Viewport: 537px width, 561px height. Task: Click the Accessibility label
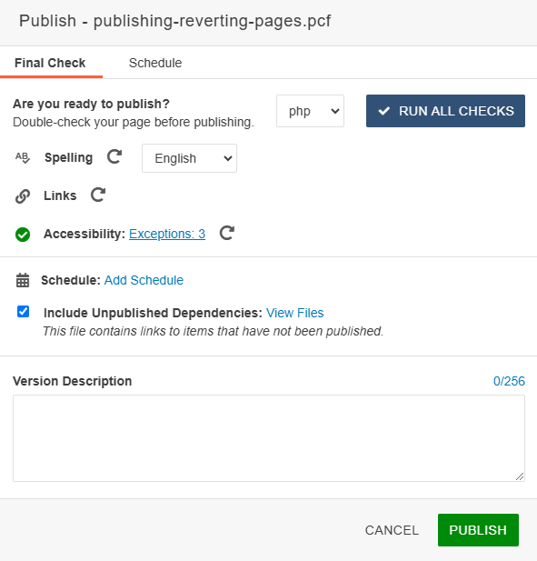point(85,234)
